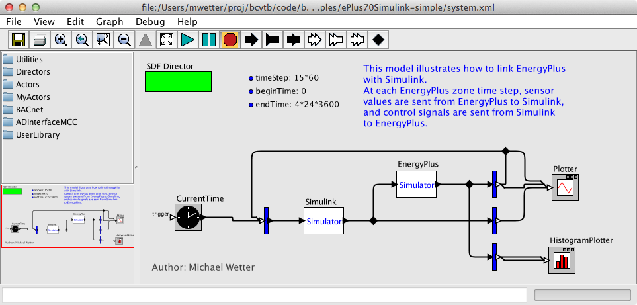Select the green SDF Director box
This screenshot has height=305, width=637.
(x=179, y=81)
